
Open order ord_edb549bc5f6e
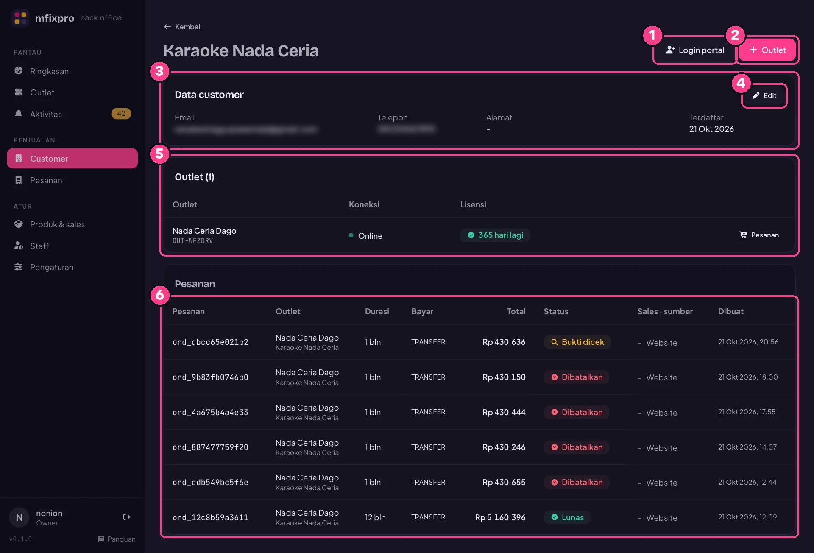210,482
